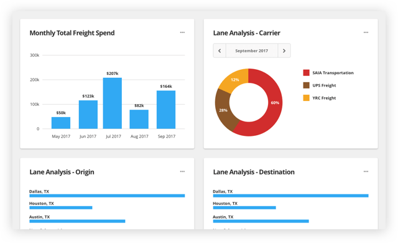
Task: Select Austin, TX bar in Origin panel
Action: tap(77, 221)
